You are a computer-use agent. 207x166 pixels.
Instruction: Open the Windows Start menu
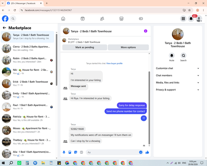click(x=3, y=163)
